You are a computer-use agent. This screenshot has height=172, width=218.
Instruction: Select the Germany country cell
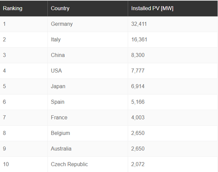tap(87, 24)
